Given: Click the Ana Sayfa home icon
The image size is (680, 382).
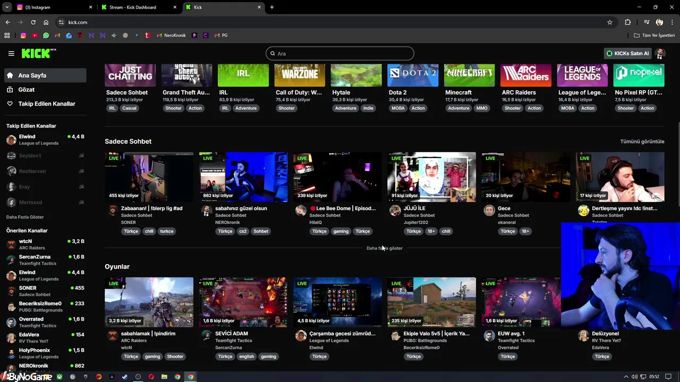Looking at the screenshot, I should 10,75.
